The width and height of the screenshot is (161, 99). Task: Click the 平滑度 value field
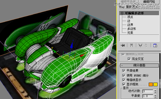tap(148, 96)
